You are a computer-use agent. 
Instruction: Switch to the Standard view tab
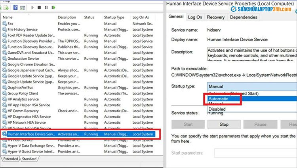[x=29, y=159]
